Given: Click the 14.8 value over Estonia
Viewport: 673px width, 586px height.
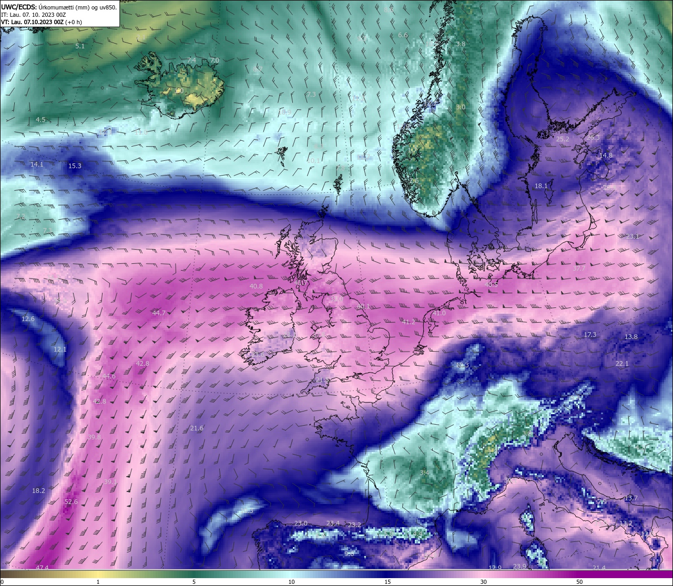Looking at the screenshot, I should pyautogui.click(x=606, y=156).
